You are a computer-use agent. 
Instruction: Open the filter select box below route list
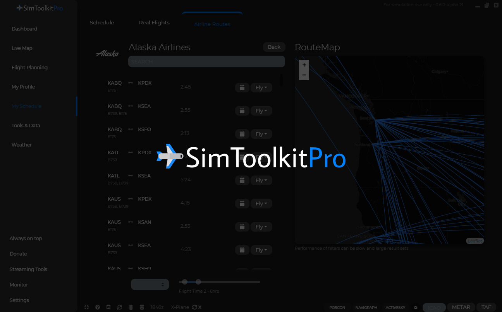point(150,284)
